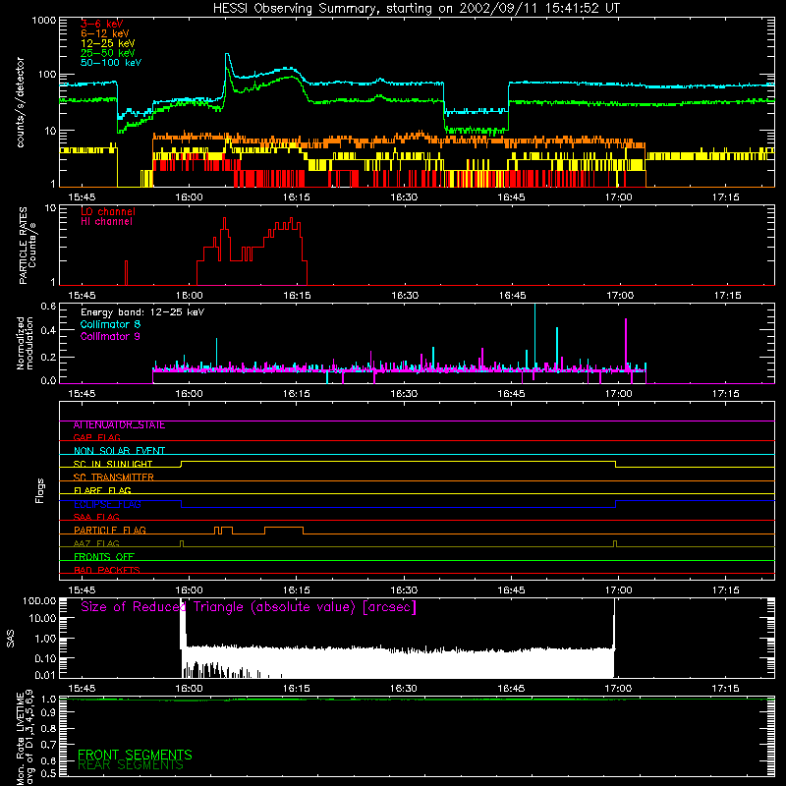786x786 pixels.
Task: Click the SC_IN_SUNLIGHT flag label
Action: [x=113, y=464]
